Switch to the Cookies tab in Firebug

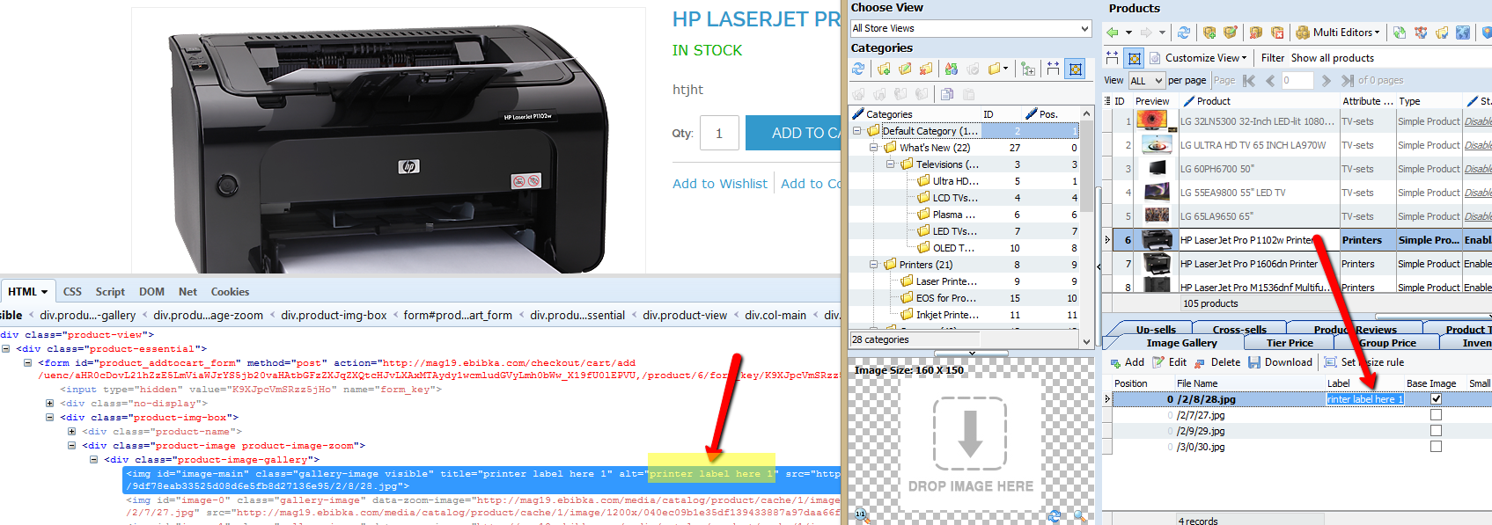[230, 292]
